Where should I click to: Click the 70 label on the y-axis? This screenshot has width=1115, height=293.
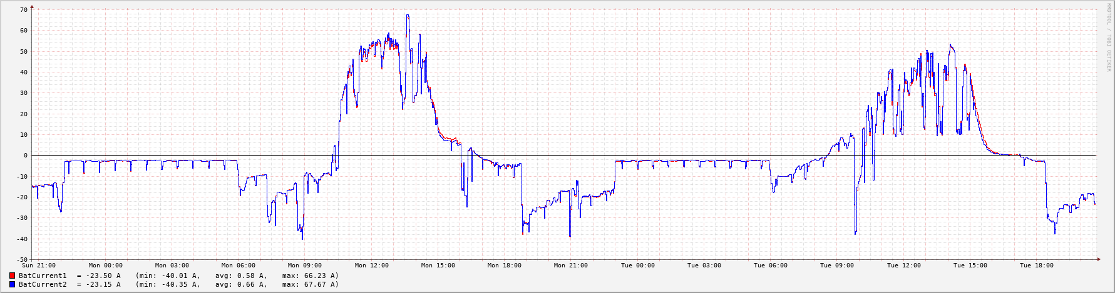(x=24, y=10)
